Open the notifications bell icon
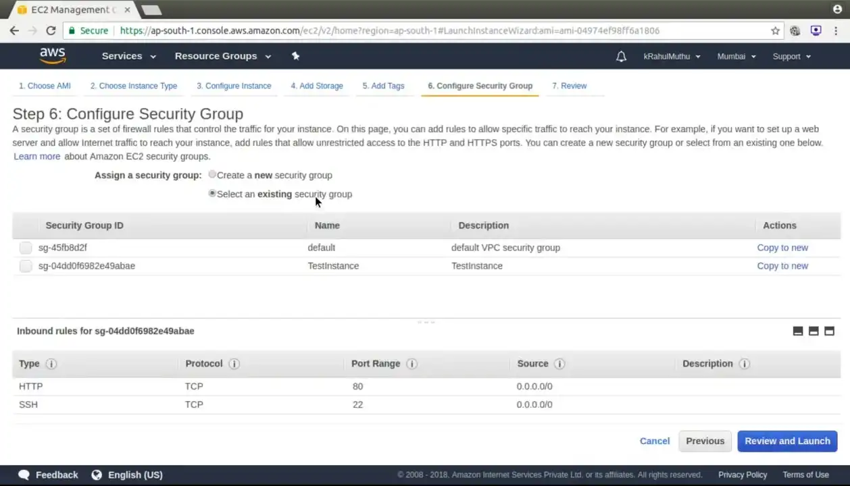 621,57
